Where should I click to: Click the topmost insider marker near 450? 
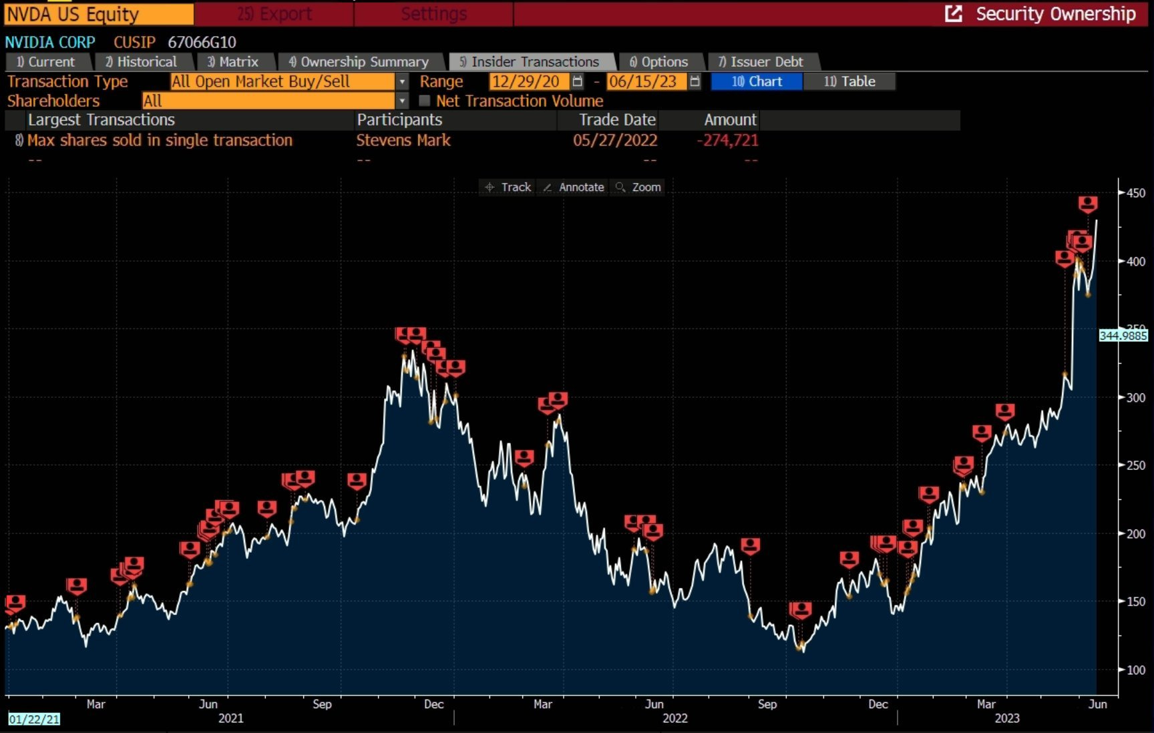point(1088,204)
